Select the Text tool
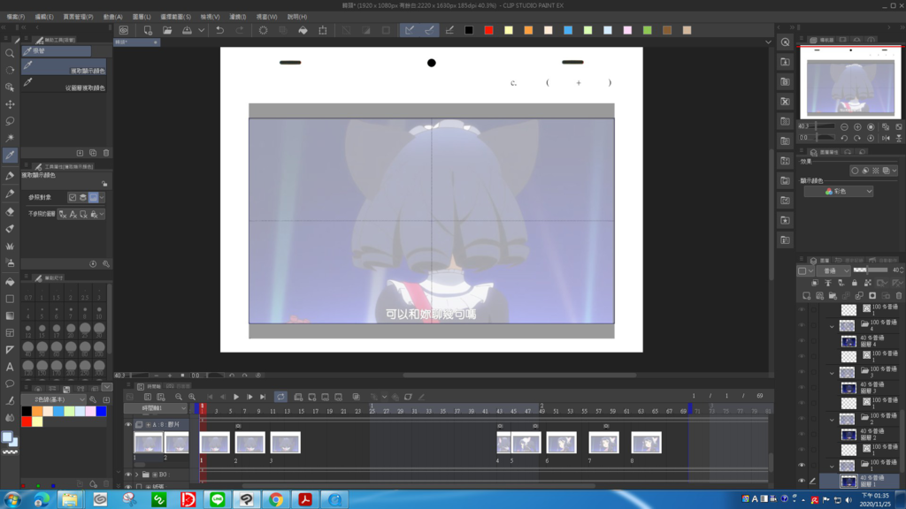Screen dimensions: 906x509 point(10,367)
